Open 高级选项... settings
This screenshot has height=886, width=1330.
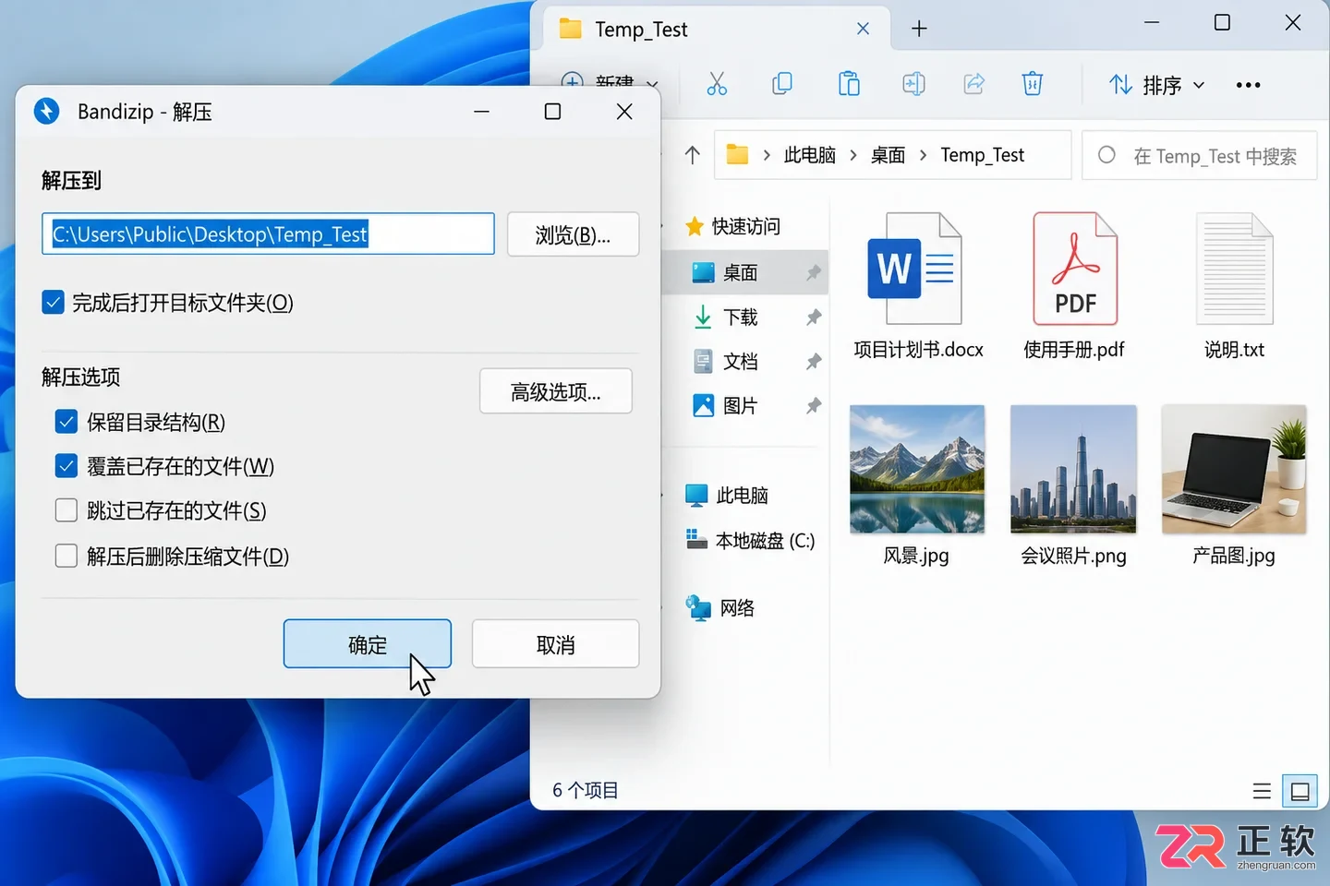556,391
